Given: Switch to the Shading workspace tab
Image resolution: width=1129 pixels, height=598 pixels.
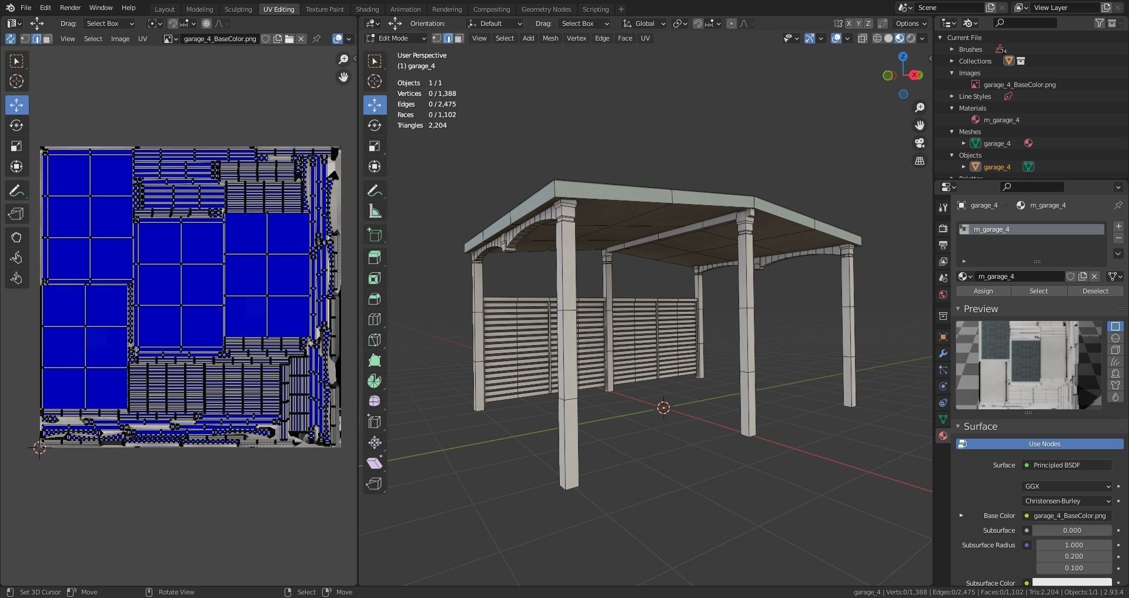Looking at the screenshot, I should pos(367,9).
